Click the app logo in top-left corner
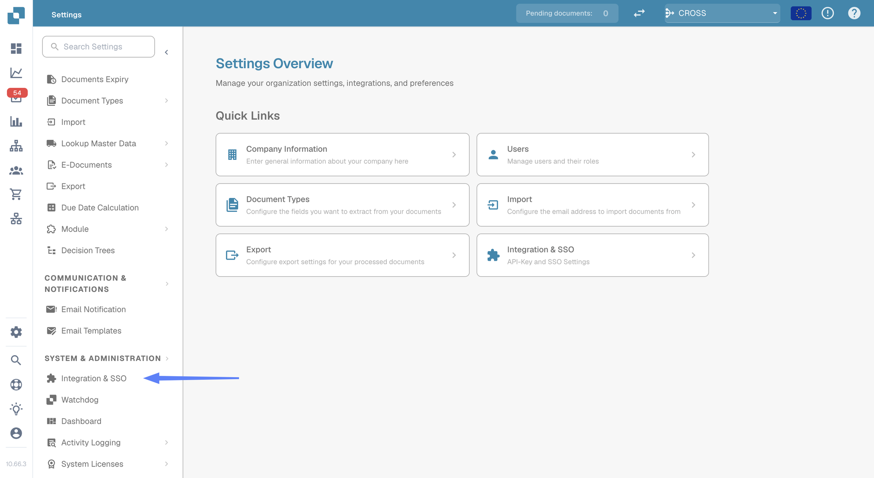Viewport: 874px width, 478px height. point(16,15)
